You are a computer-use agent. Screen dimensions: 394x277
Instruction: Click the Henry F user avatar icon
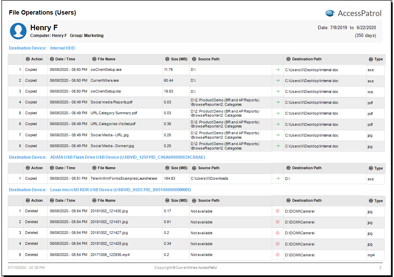(x=18, y=31)
